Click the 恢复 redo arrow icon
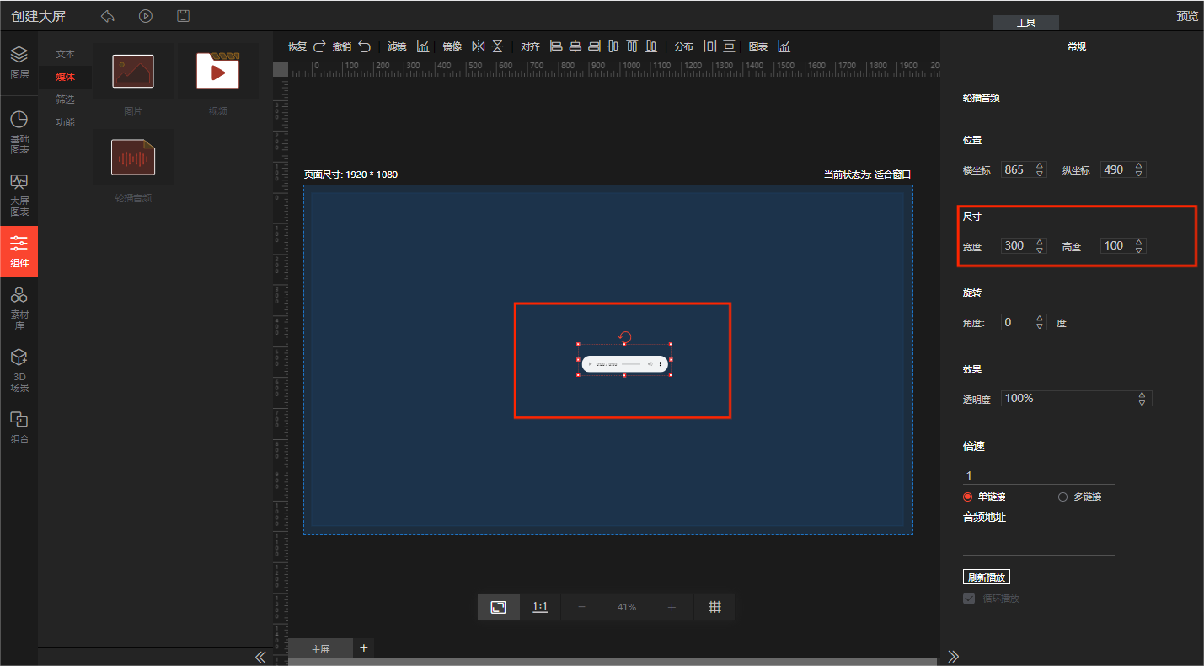This screenshot has width=1204, height=666. click(x=319, y=46)
